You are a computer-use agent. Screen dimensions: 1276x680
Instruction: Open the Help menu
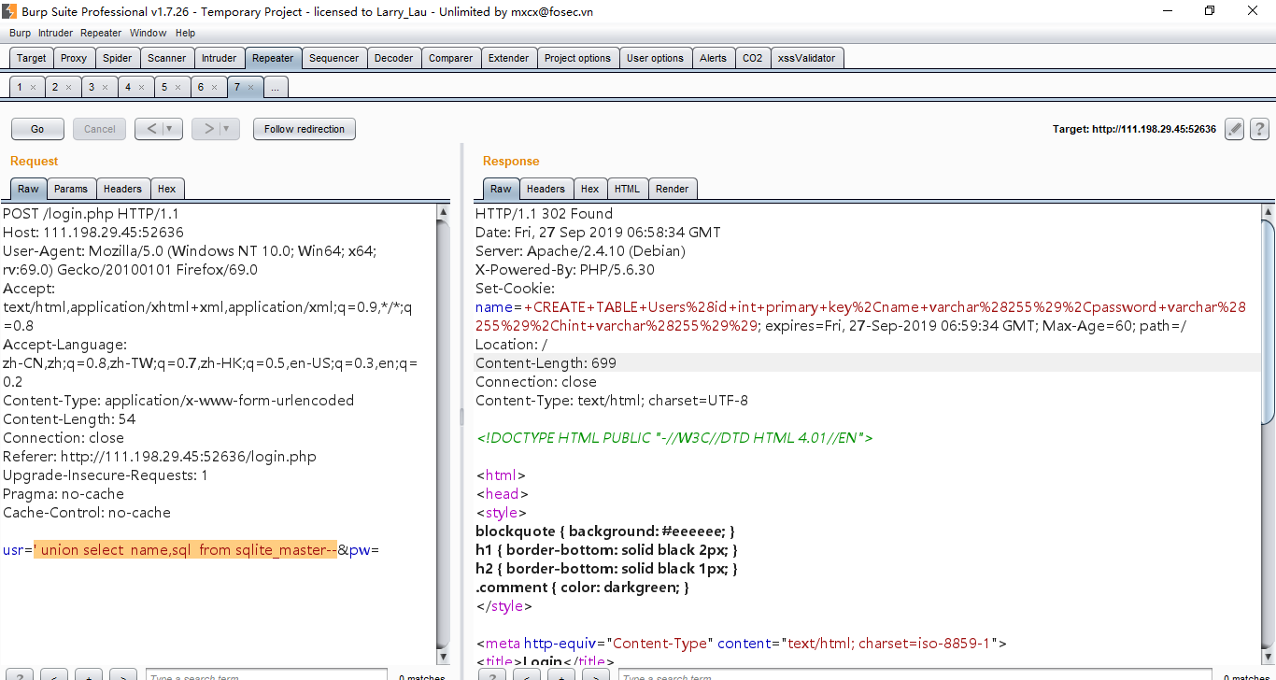[185, 33]
